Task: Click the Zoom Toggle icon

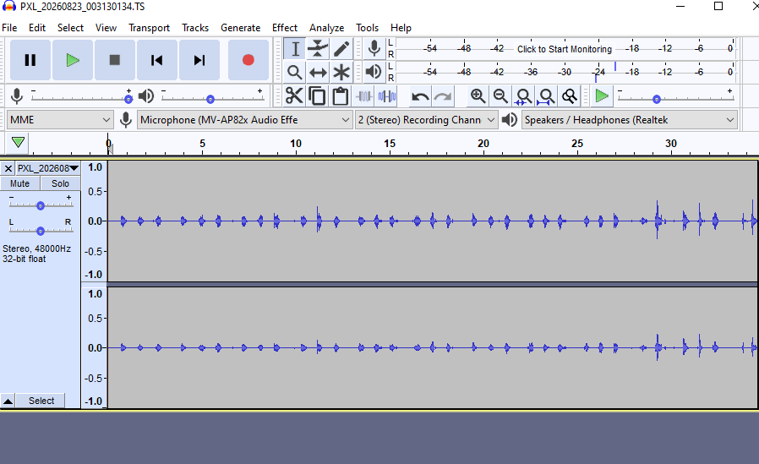Action: [570, 96]
